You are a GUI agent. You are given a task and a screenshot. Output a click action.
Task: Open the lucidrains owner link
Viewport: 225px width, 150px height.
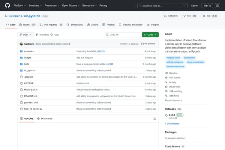point(15,16)
